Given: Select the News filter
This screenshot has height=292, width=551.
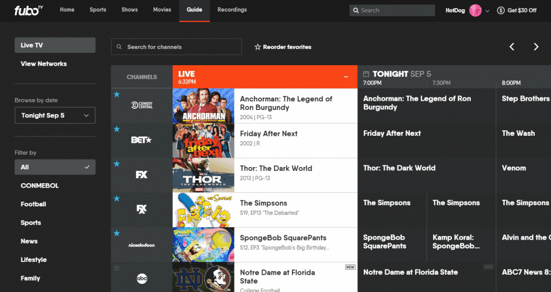Looking at the screenshot, I should 29,241.
